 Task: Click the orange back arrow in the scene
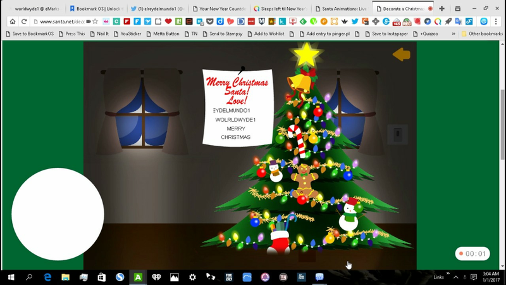coord(402,54)
